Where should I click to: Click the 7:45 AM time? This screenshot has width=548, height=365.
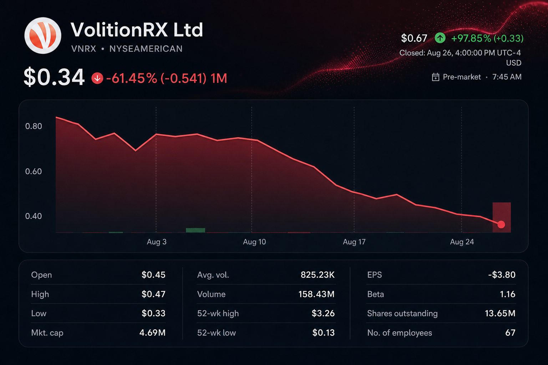tap(507, 77)
